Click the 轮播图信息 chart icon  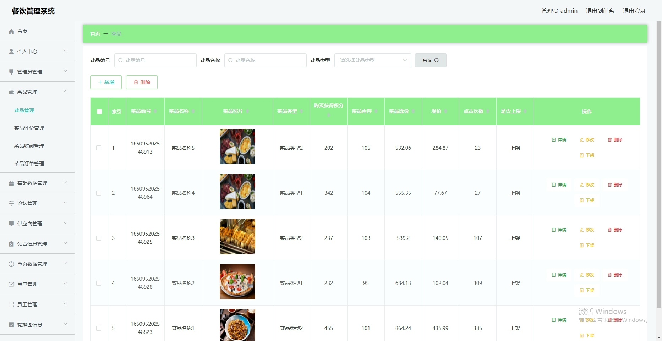click(11, 325)
